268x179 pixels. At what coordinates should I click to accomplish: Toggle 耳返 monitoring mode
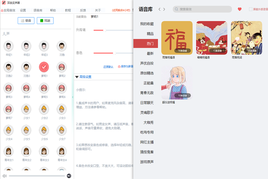(x=45, y=20)
